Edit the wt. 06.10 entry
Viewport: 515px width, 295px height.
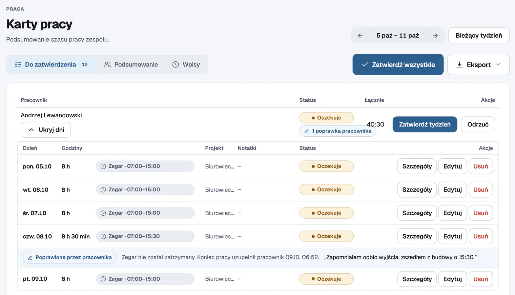453,190
